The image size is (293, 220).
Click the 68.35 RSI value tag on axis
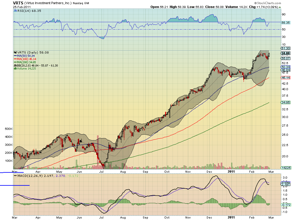(286, 22)
